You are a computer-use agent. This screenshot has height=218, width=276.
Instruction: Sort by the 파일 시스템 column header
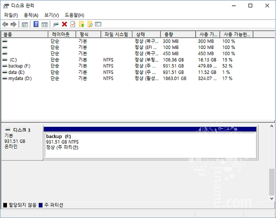tap(117, 34)
